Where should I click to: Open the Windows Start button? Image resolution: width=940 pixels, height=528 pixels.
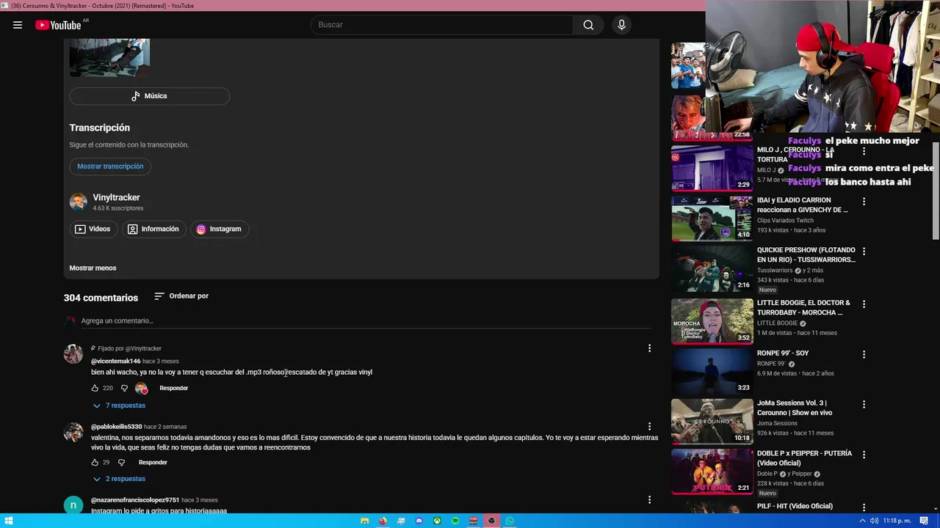pyautogui.click(x=9, y=521)
